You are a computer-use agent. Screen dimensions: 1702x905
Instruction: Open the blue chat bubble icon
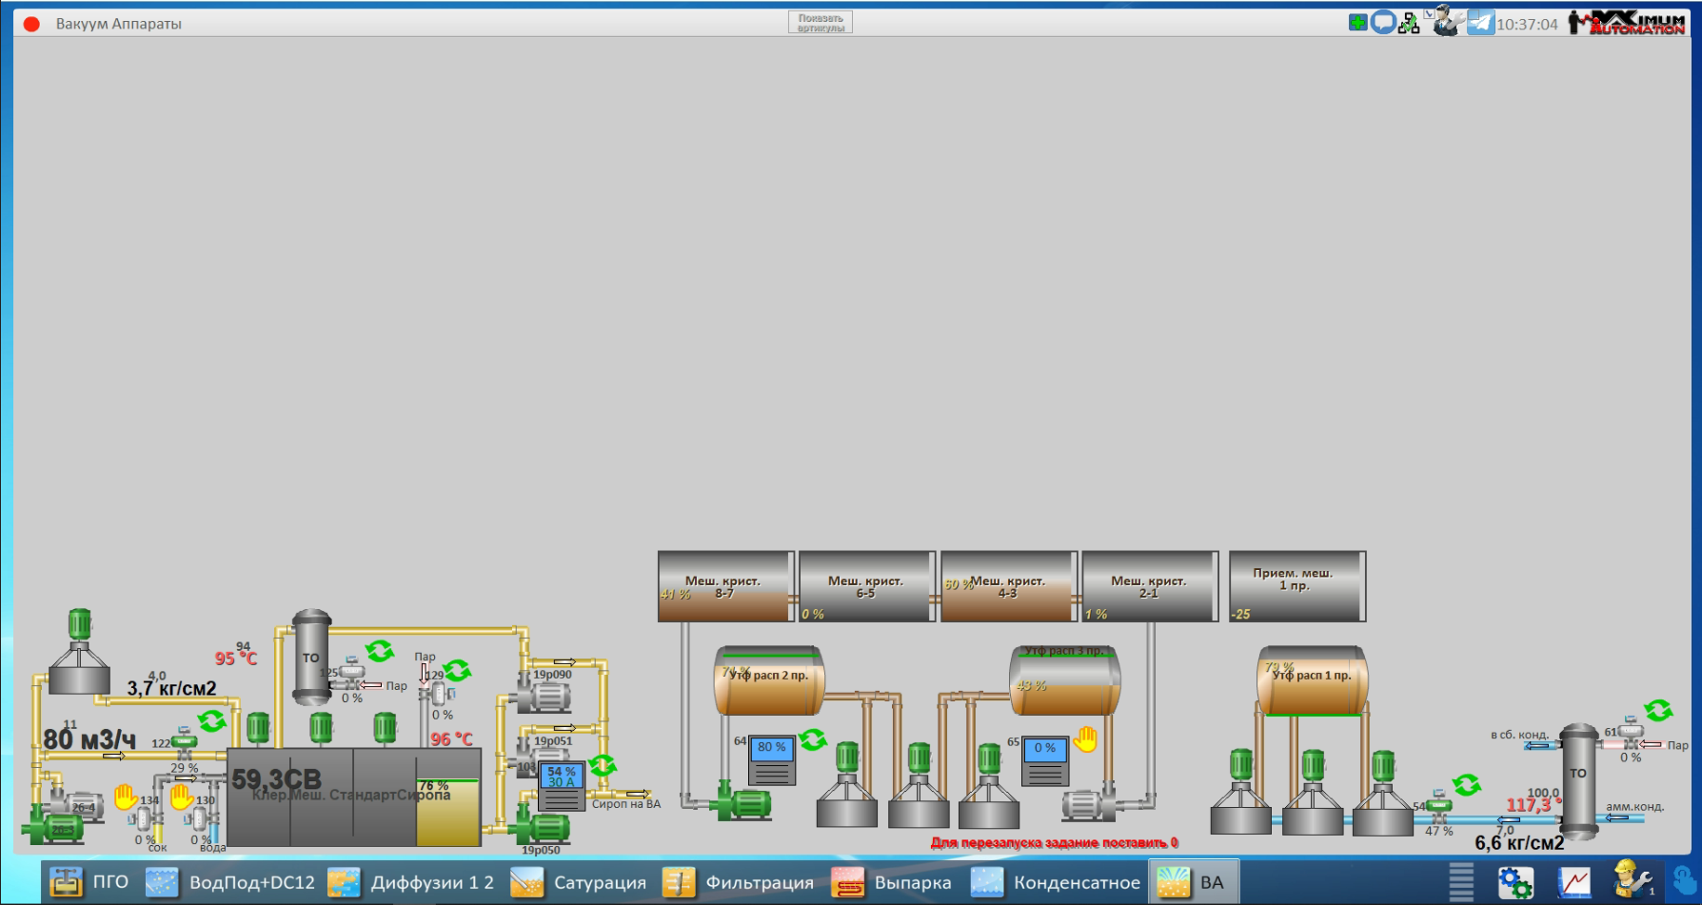tap(1383, 22)
